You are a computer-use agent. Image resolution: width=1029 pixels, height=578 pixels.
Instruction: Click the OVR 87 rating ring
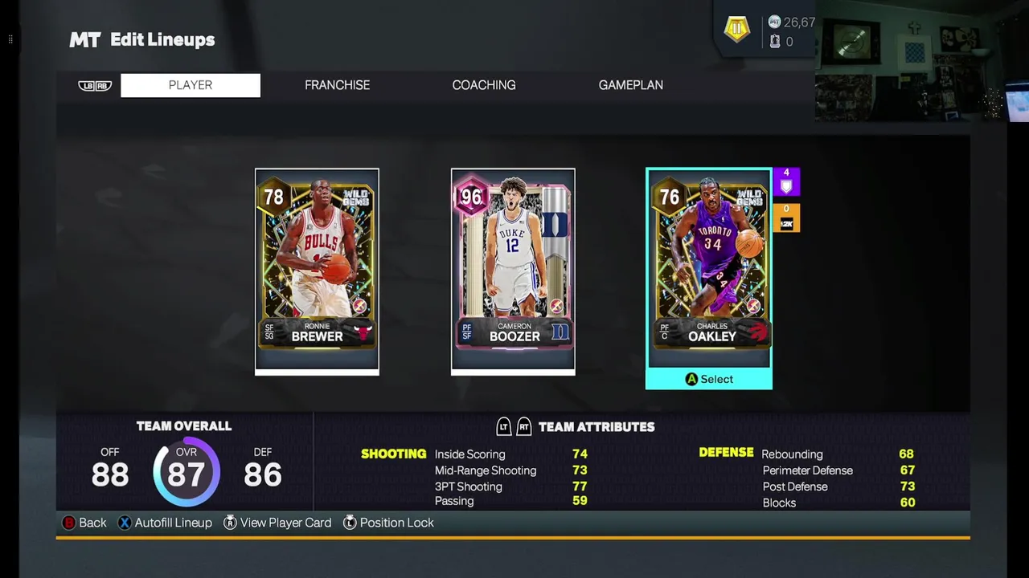click(187, 472)
